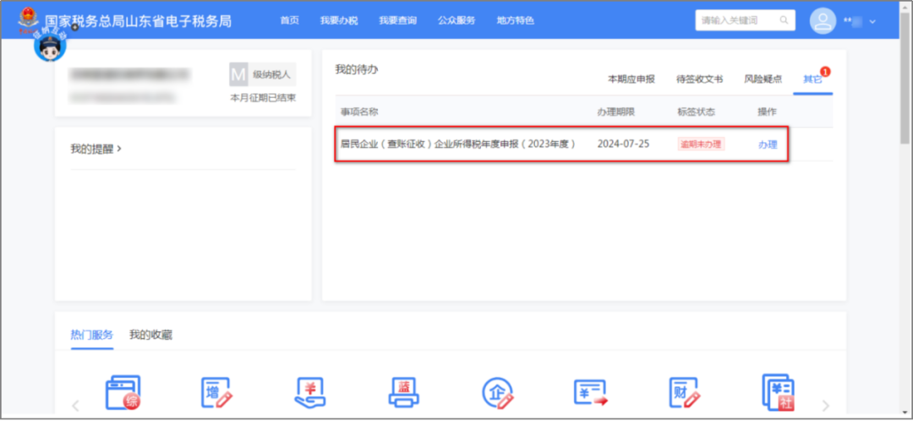The width and height of the screenshot is (913, 421).
Task: Click the 标签状态 column header
Action: (x=696, y=112)
